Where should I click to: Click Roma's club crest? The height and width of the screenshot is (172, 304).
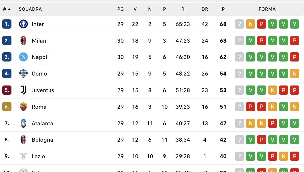tap(23, 107)
